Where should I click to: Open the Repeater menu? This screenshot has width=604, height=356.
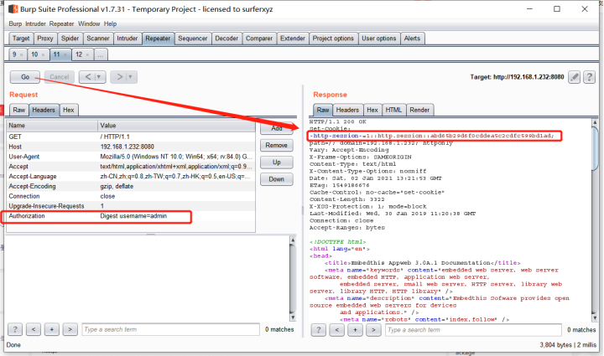(61, 23)
